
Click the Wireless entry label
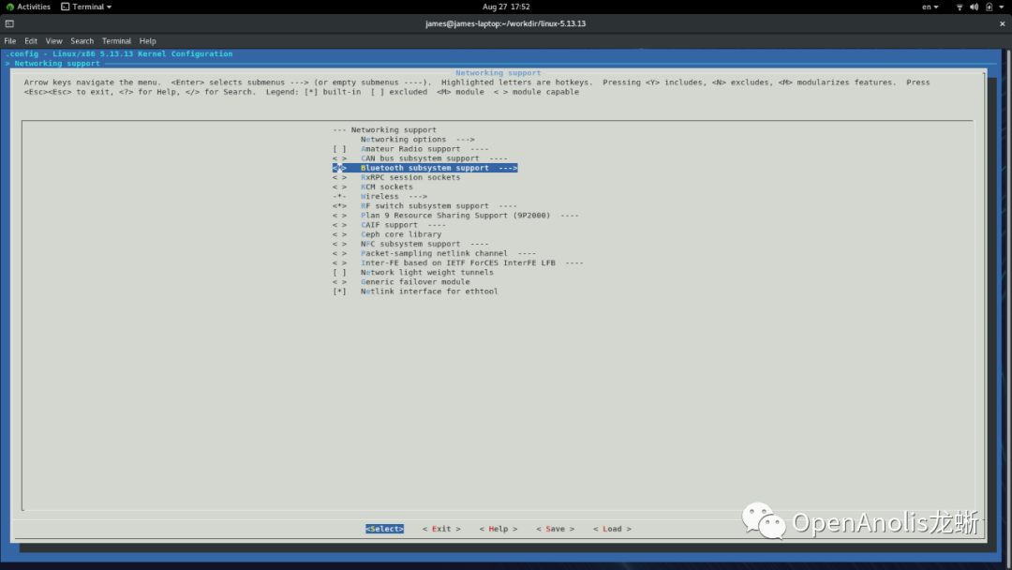379,196
